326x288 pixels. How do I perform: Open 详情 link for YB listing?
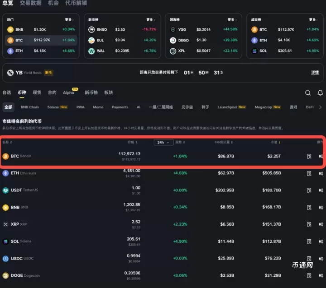(315, 72)
